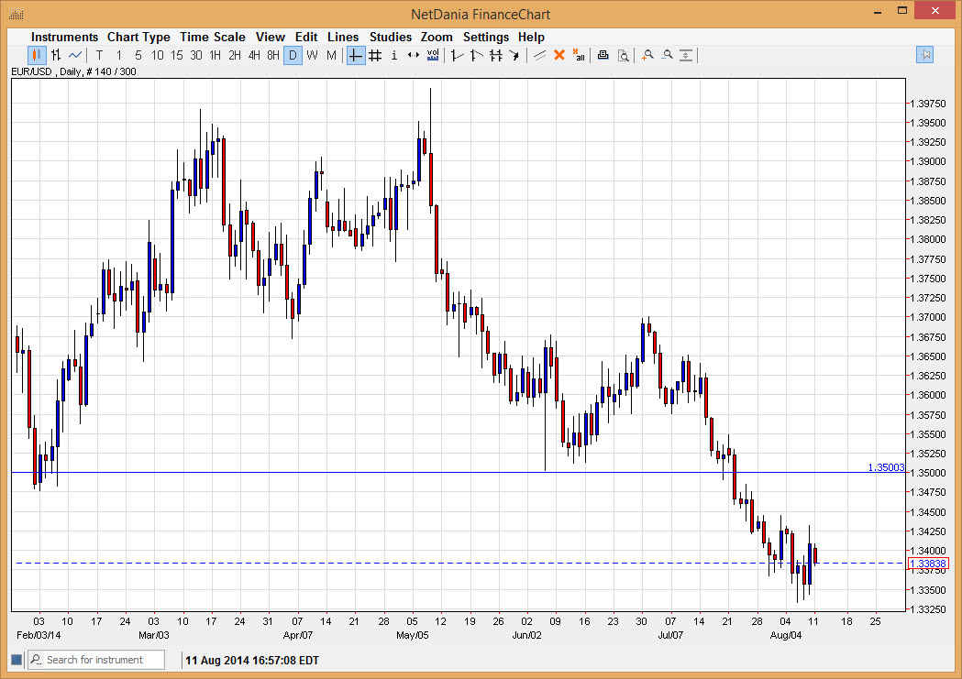This screenshot has height=679, width=962.
Task: Select the trend line drawing tool
Action: click(456, 55)
